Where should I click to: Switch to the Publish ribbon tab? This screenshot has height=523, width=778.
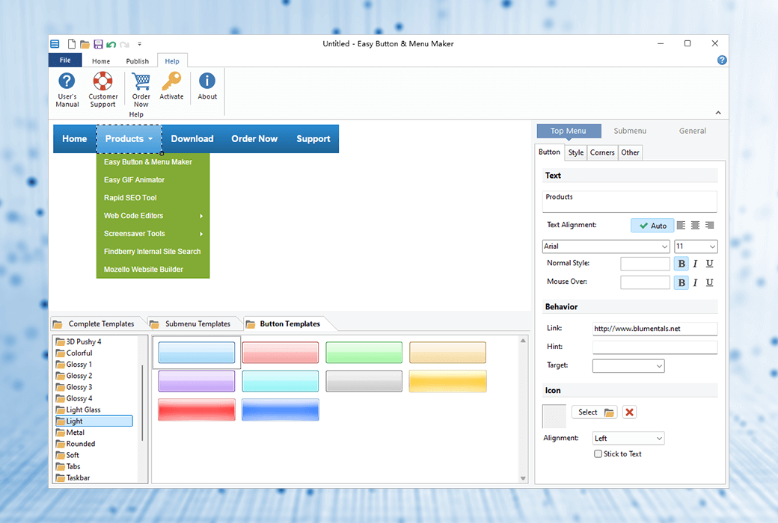138,61
